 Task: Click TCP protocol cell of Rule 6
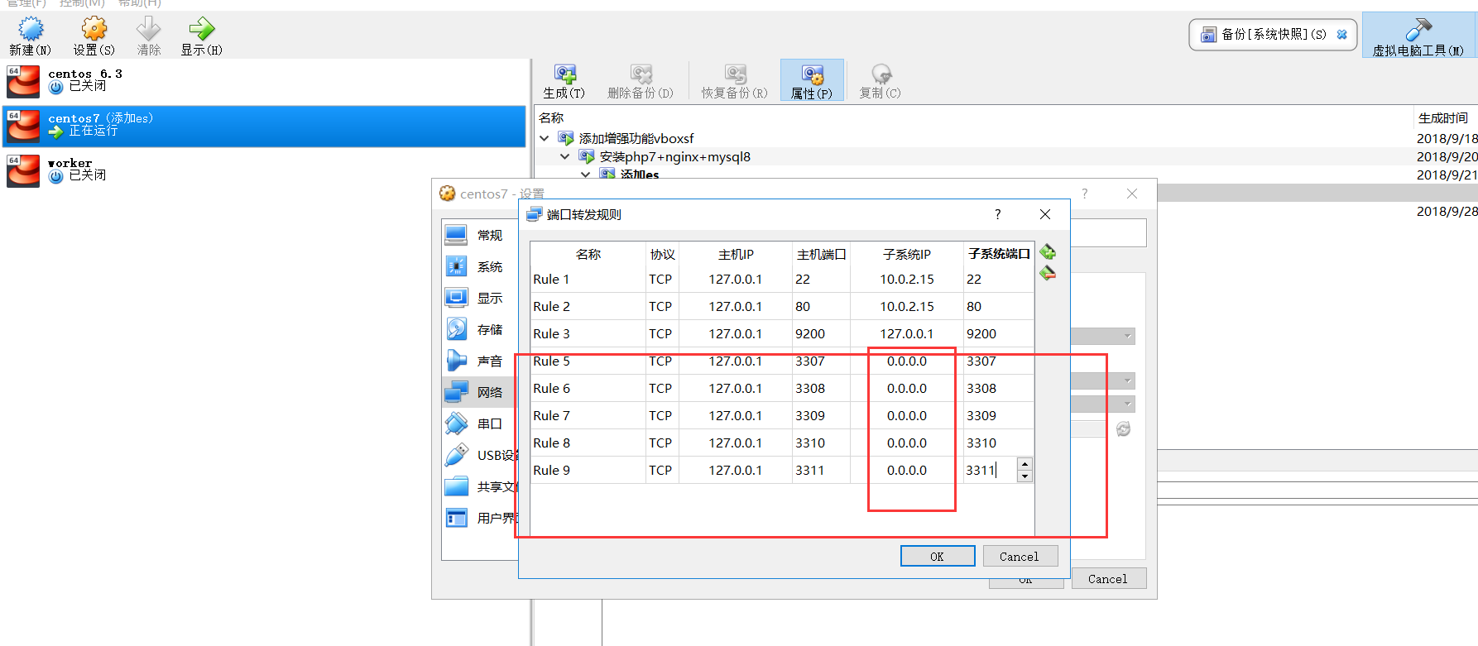[x=662, y=389]
